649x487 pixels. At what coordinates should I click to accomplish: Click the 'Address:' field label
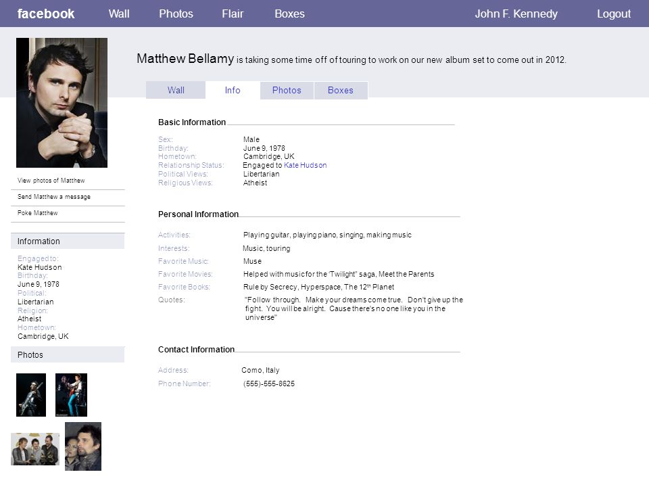[x=174, y=370]
